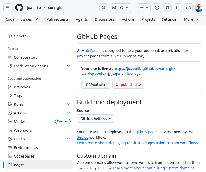
Task: Click the Visit site button
Action: [x=96, y=84]
